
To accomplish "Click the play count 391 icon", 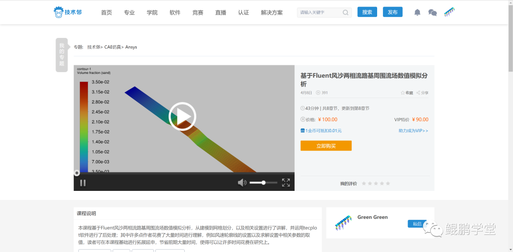I will click(x=318, y=93).
